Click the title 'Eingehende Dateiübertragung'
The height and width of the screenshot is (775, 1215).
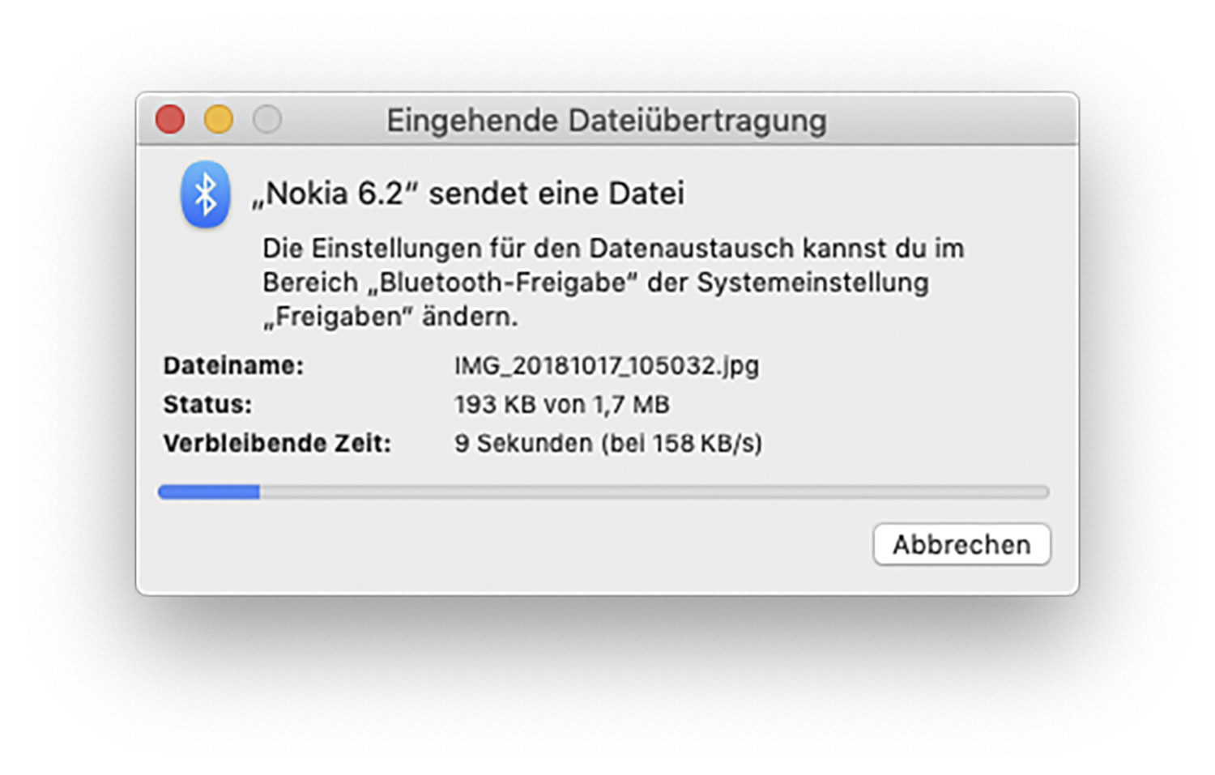pyautogui.click(x=606, y=121)
